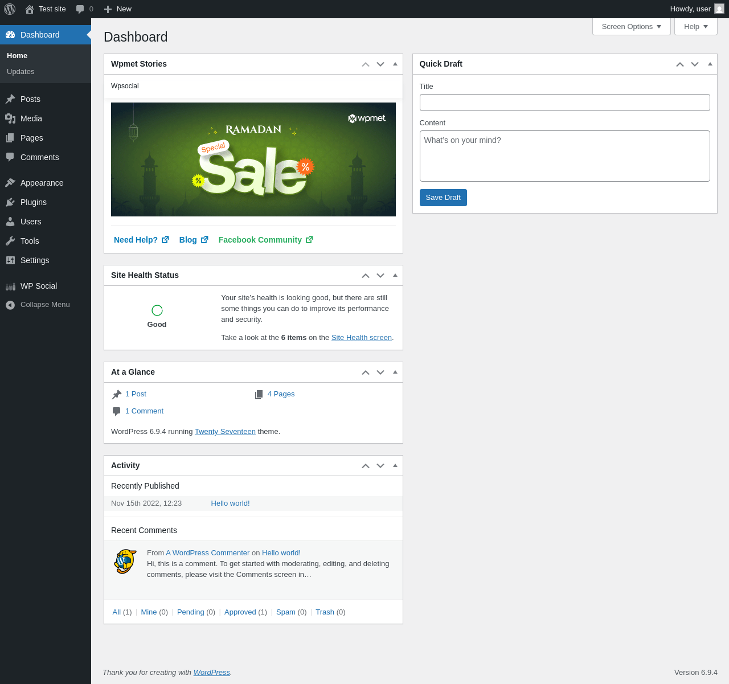Open the WordPress logo menu

click(x=10, y=9)
